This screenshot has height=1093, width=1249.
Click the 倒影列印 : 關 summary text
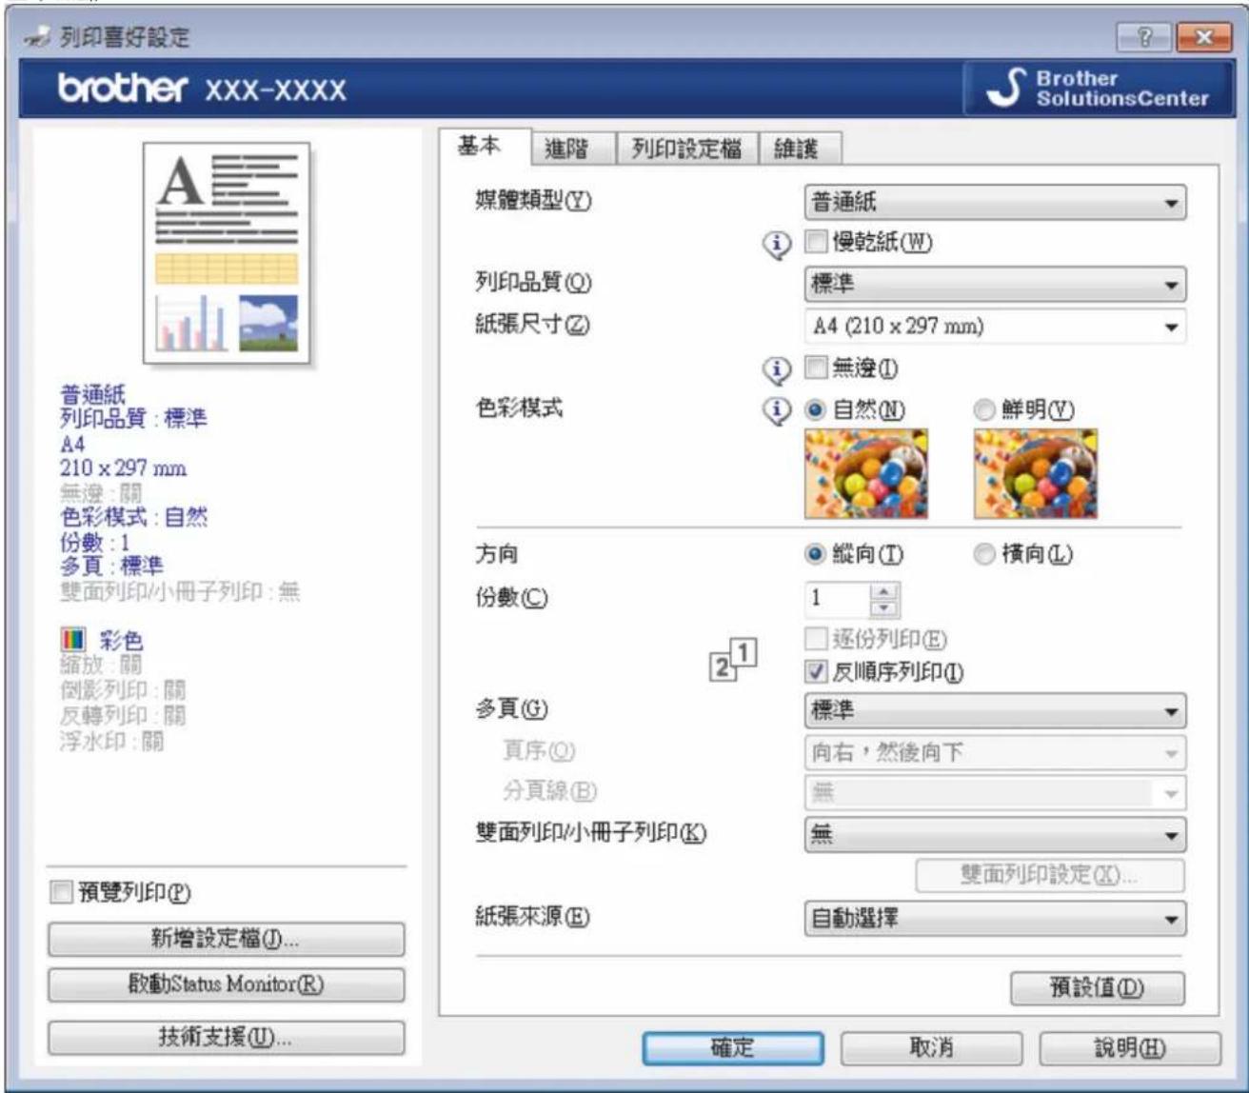point(123,689)
